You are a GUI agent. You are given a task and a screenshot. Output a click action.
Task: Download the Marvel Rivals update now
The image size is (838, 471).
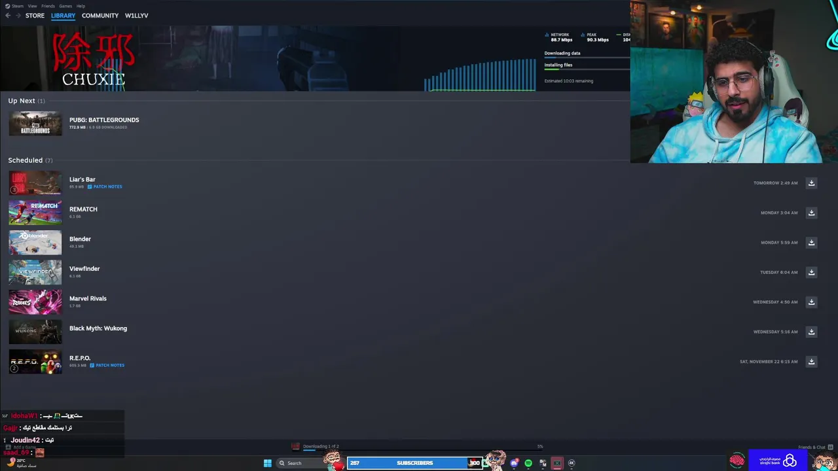click(x=811, y=302)
